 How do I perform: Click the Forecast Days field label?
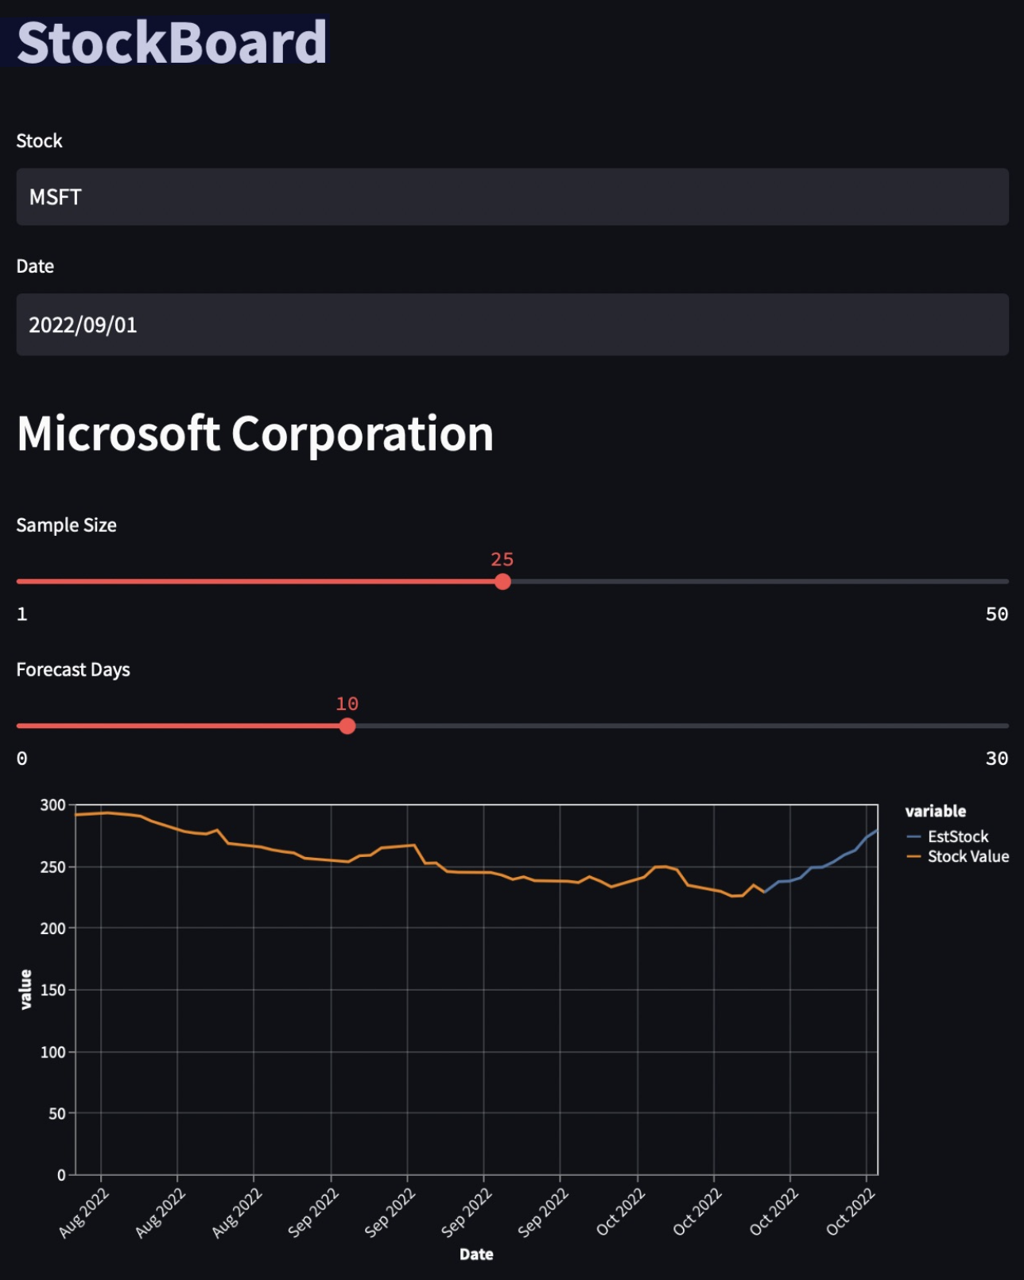point(73,670)
